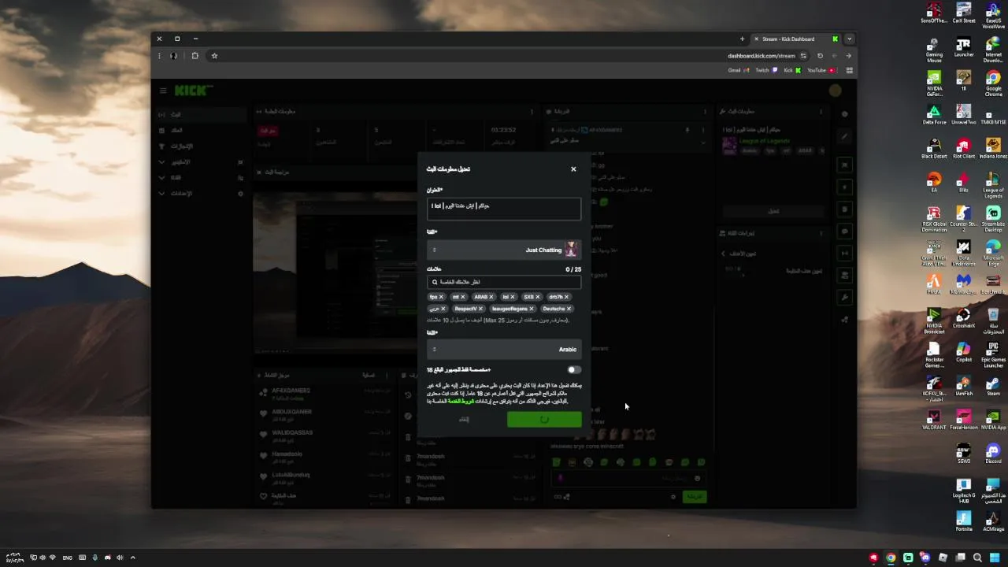
Task: Open the ForzaHorizon desktop shortcut
Action: pyautogui.click(x=963, y=420)
